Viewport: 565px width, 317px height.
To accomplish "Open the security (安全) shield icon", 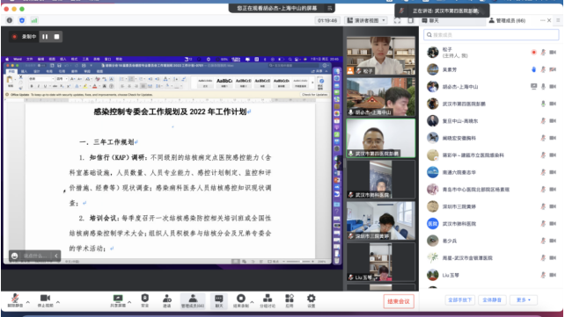I will (x=145, y=301).
